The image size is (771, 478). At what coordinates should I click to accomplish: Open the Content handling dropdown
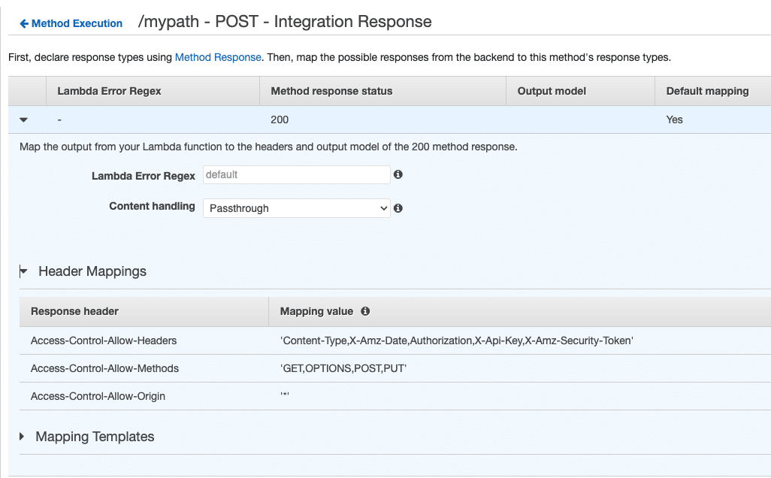pos(379,207)
